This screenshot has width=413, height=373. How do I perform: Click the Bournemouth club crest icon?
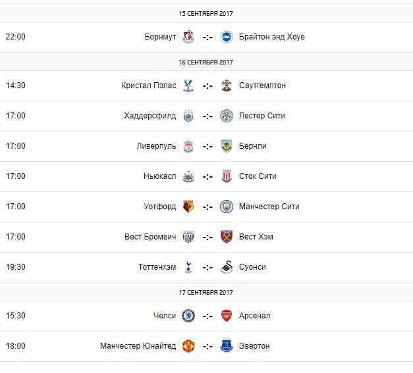coord(188,37)
